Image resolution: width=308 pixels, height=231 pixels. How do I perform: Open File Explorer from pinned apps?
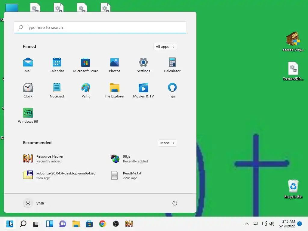tap(115, 91)
